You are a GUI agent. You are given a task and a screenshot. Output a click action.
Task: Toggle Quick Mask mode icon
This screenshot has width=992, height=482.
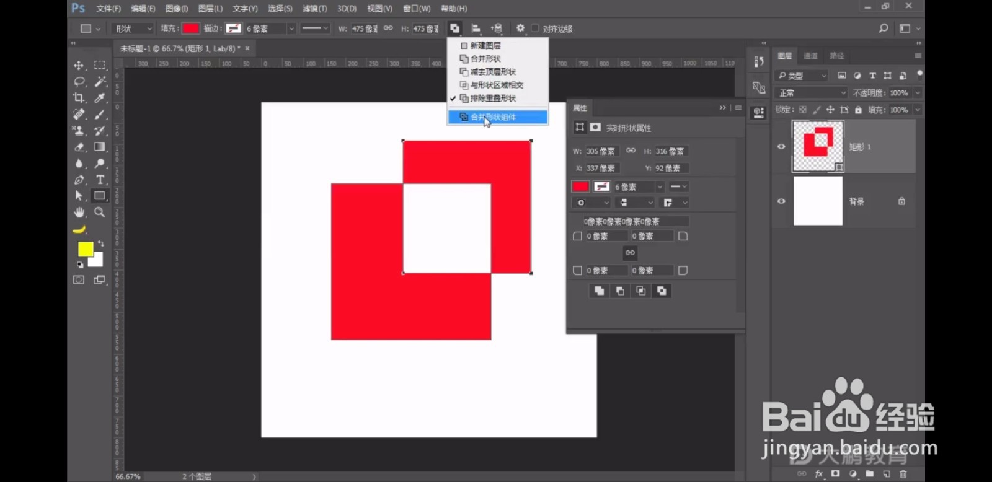[x=79, y=280]
